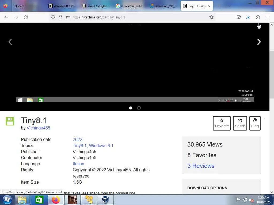Switch to the win-8.1-english tab
The width and height of the screenshot is (274, 205).
[96, 6]
